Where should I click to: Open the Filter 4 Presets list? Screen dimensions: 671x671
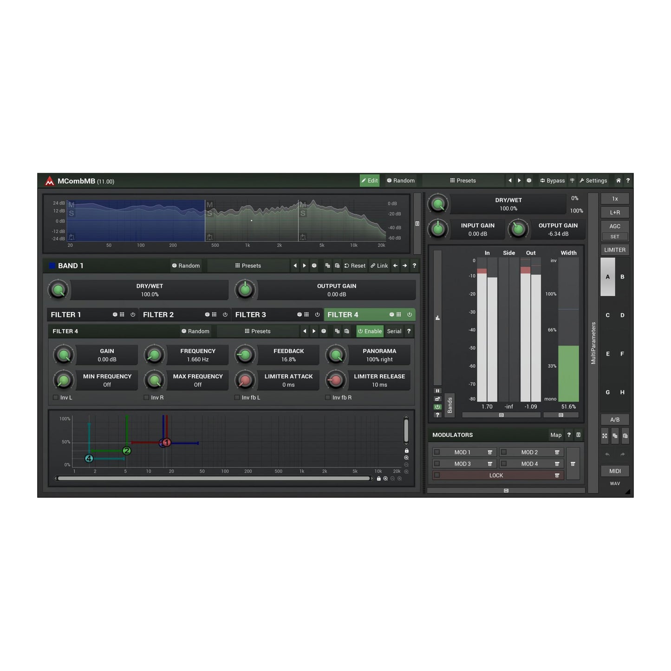(258, 331)
